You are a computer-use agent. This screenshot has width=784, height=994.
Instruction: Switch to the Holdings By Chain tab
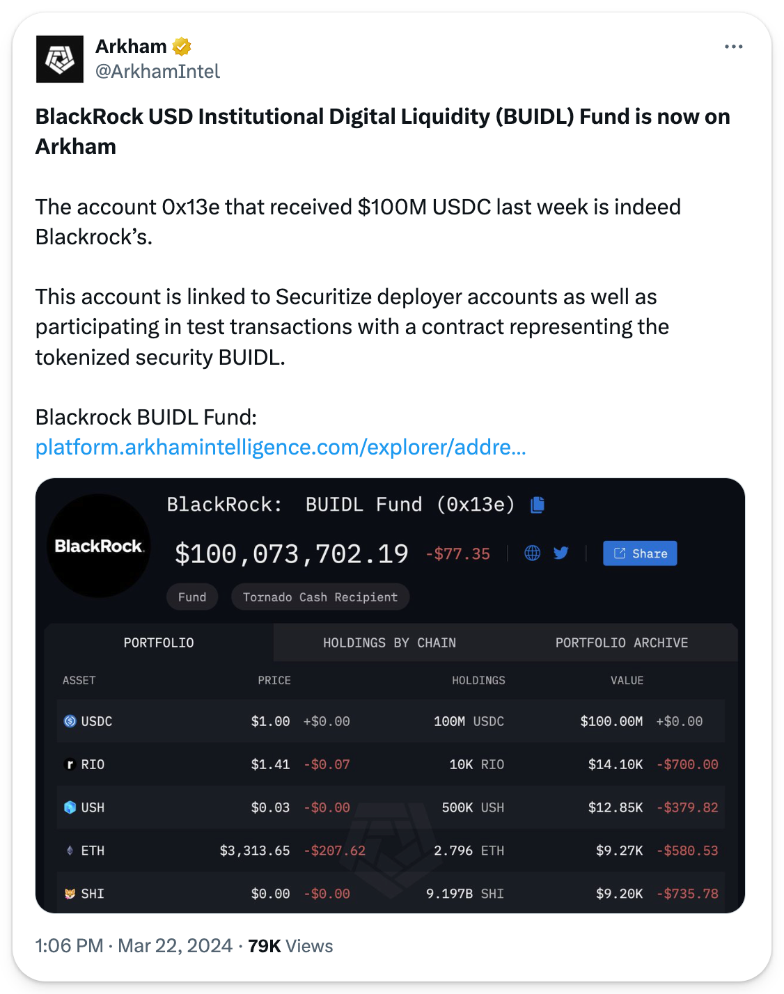pos(389,642)
